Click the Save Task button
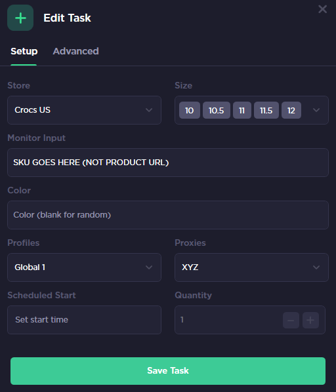The image size is (336, 392). pos(168,371)
